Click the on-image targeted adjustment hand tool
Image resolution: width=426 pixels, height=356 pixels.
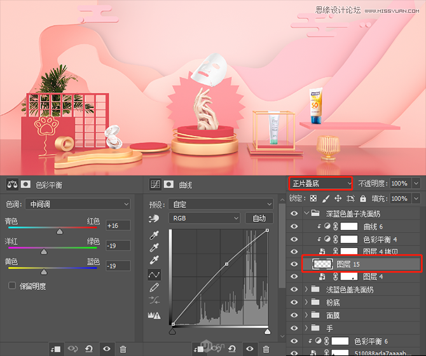pyautogui.click(x=153, y=218)
